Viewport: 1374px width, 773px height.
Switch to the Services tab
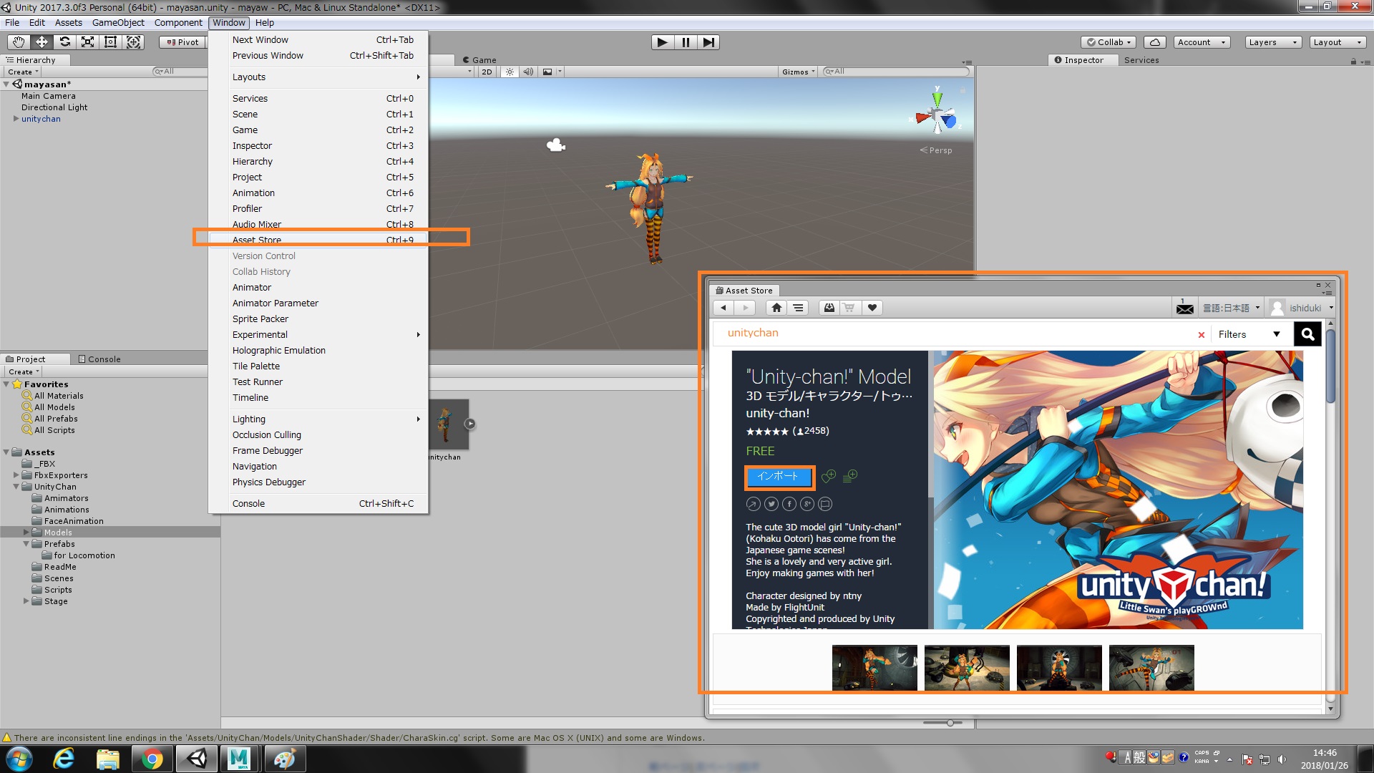click(x=1141, y=60)
